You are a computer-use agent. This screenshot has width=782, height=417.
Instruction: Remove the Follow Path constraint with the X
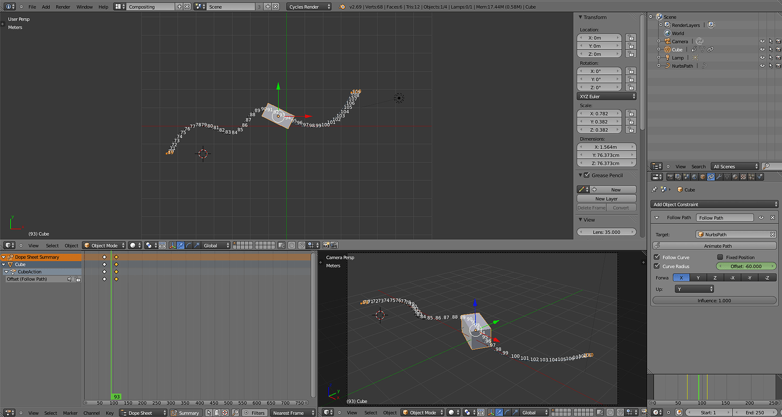[x=772, y=218]
